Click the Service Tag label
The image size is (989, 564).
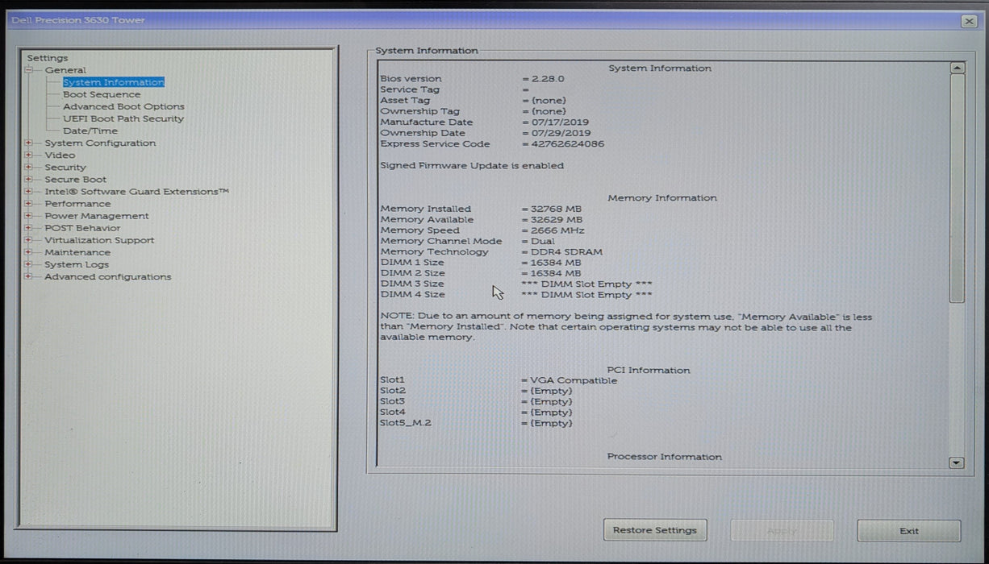pos(410,89)
